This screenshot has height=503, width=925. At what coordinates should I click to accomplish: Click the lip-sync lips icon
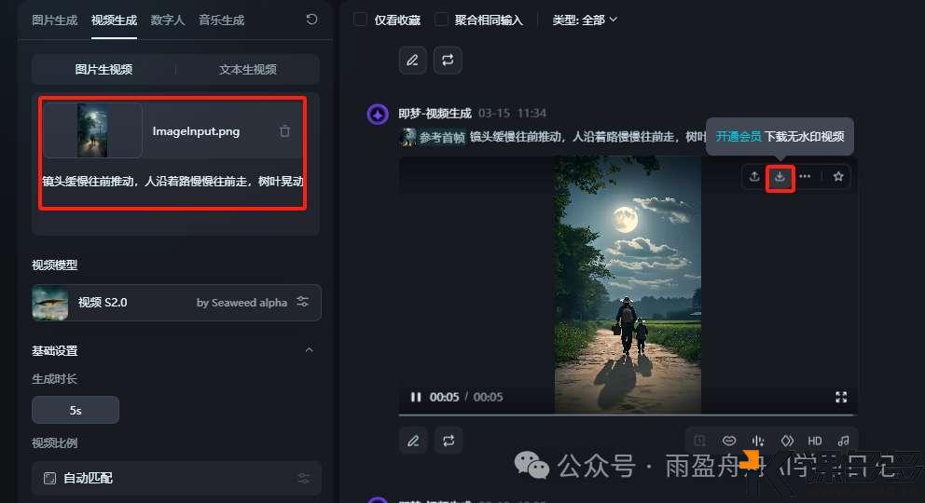click(x=729, y=441)
